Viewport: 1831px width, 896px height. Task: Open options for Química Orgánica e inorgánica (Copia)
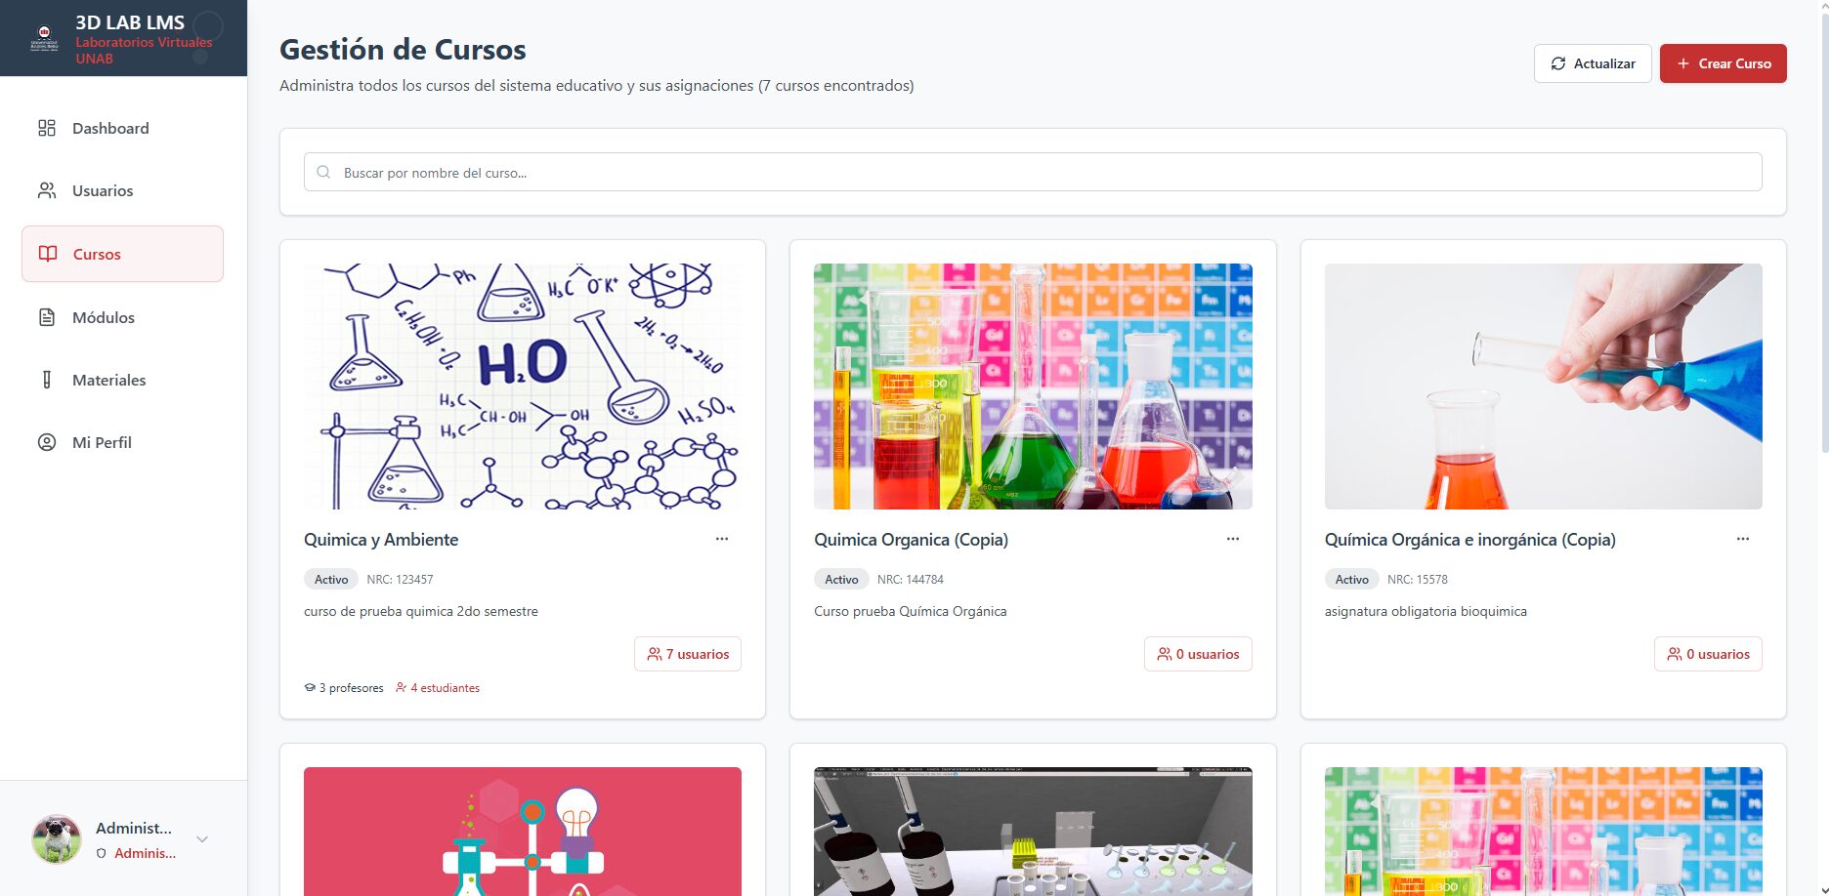click(x=1743, y=539)
